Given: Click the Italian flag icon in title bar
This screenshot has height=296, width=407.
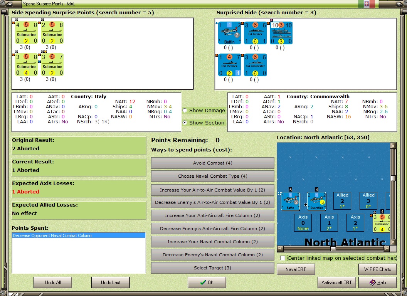Looking at the screenshot, I should 367,3.
